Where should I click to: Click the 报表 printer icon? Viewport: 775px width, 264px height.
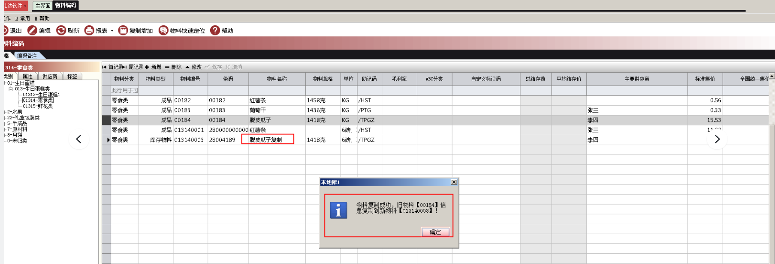click(89, 30)
